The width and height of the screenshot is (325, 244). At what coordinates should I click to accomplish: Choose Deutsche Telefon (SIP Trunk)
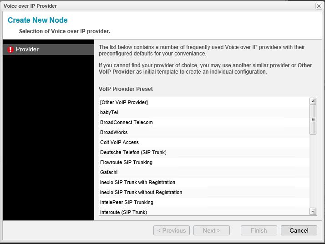[x=133, y=152]
